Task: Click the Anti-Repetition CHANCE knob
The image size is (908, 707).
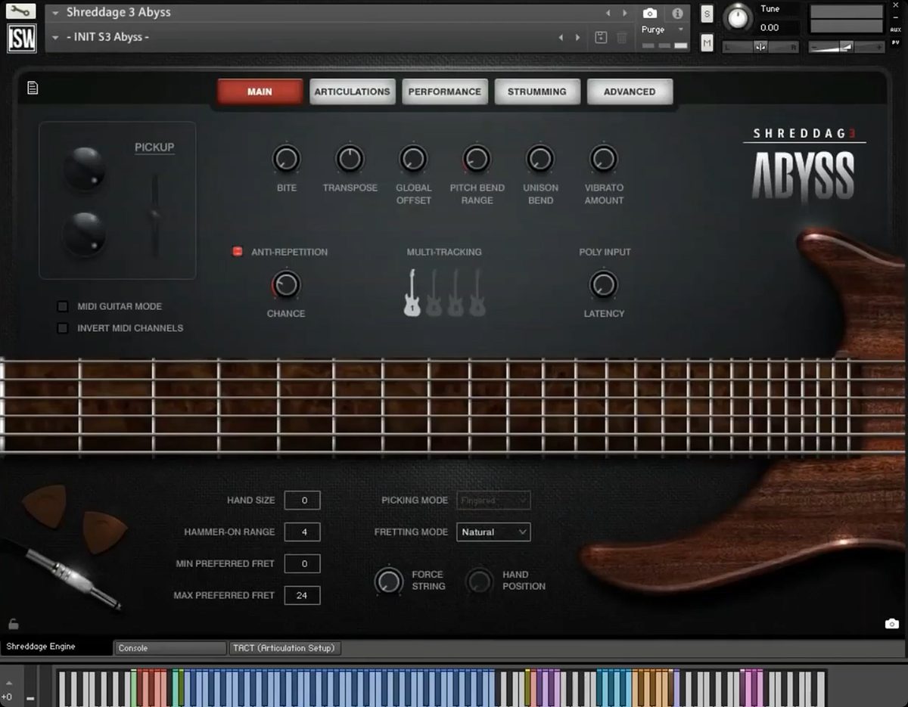Action: (x=286, y=285)
